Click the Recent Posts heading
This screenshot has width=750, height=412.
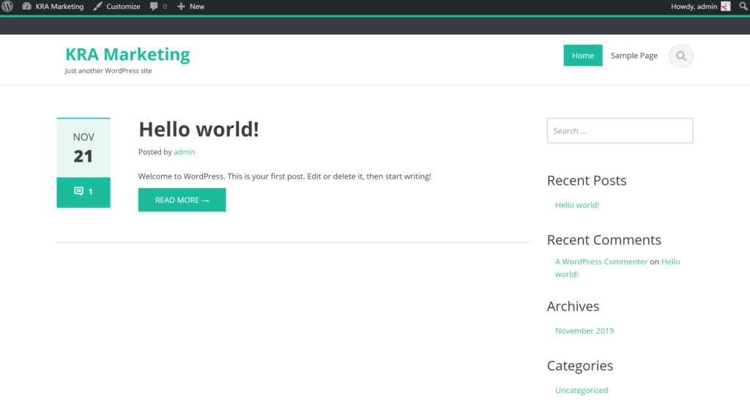pyautogui.click(x=587, y=180)
